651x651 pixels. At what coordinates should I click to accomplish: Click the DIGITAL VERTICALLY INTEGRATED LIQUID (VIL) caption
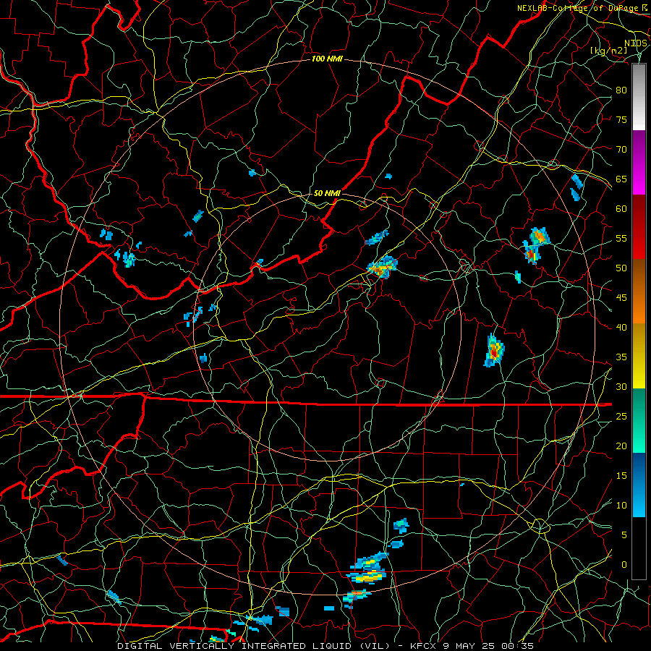pos(254,646)
